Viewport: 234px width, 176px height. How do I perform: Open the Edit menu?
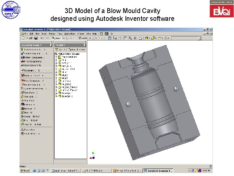pyautogui.click(x=31, y=34)
